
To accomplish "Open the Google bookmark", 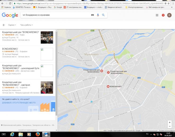I will click(x=58, y=7).
